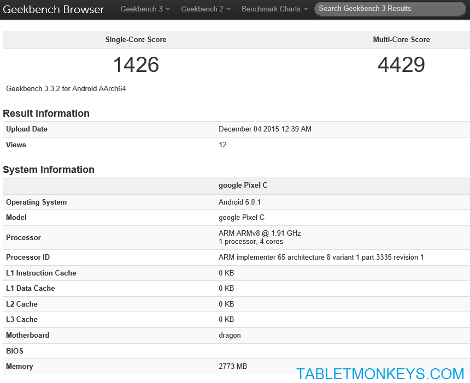This screenshot has width=470, height=383.
Task: Select the 1 processor, 4 cores text
Action: coord(251,242)
